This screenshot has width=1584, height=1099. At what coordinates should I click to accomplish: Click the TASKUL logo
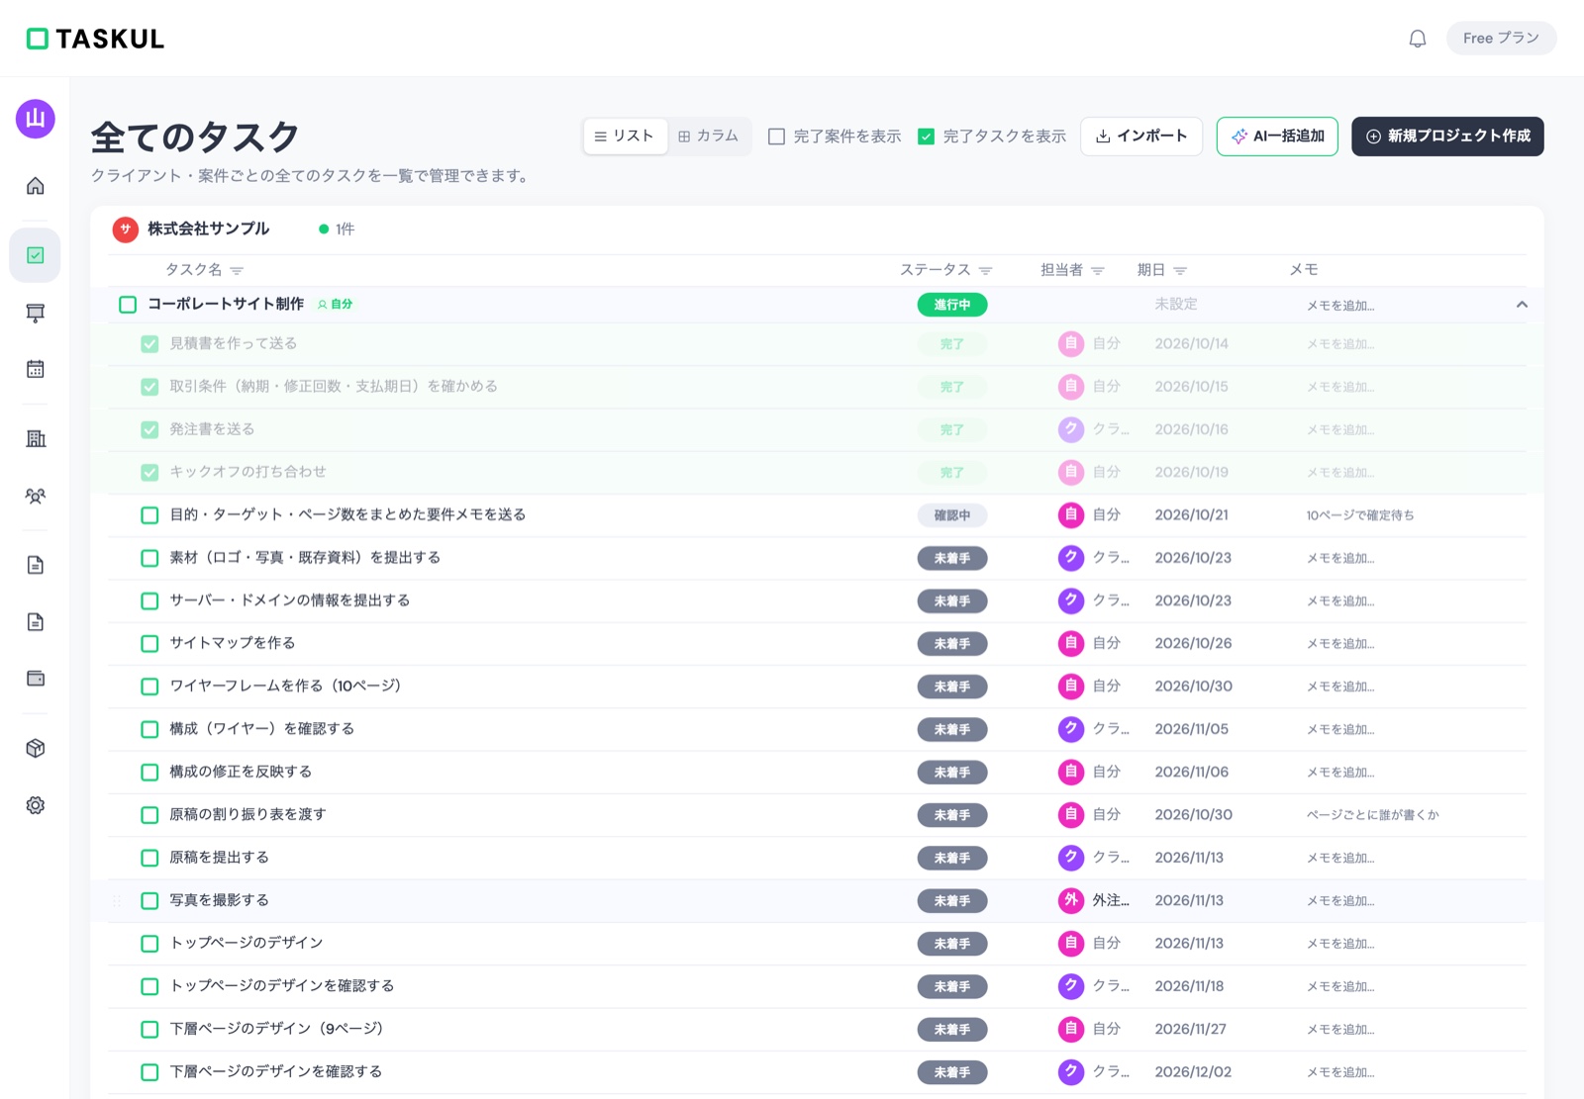click(x=95, y=39)
